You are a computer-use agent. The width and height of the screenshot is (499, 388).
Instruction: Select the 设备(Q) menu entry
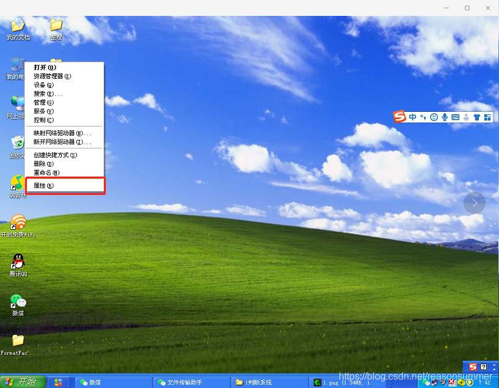click(64, 85)
